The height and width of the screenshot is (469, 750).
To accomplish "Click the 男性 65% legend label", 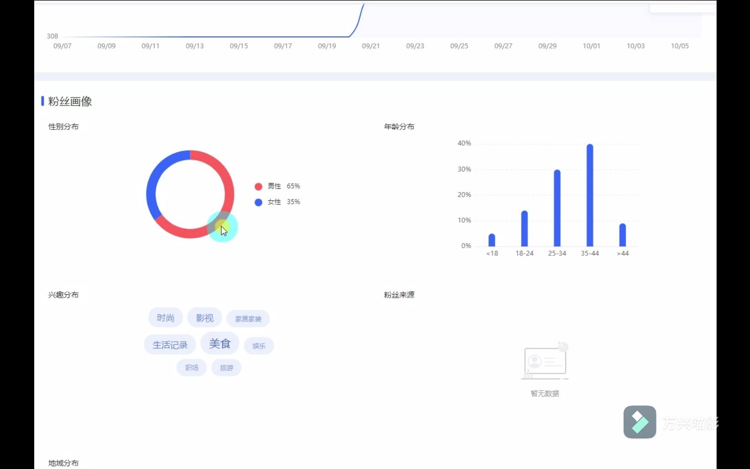I will tap(284, 186).
